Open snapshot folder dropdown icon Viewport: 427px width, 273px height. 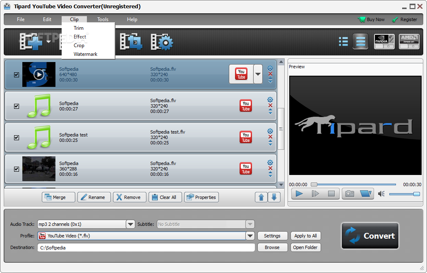pos(366,194)
